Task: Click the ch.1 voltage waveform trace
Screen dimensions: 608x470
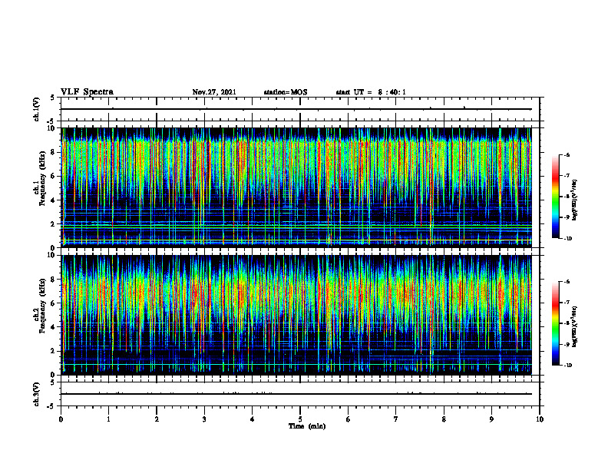Action: tap(296, 109)
